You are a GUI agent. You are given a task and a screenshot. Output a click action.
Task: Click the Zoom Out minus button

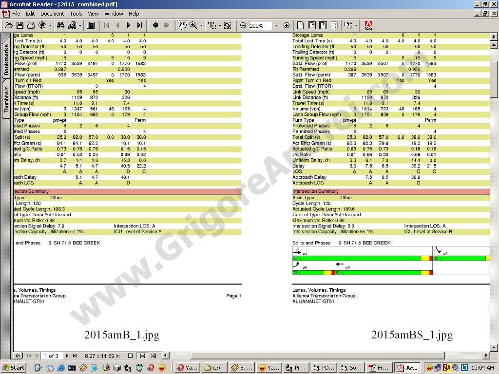[x=243, y=25]
